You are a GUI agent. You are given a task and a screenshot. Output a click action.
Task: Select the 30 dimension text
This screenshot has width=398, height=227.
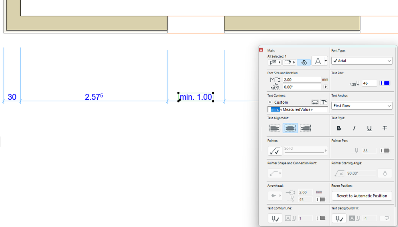(12, 97)
